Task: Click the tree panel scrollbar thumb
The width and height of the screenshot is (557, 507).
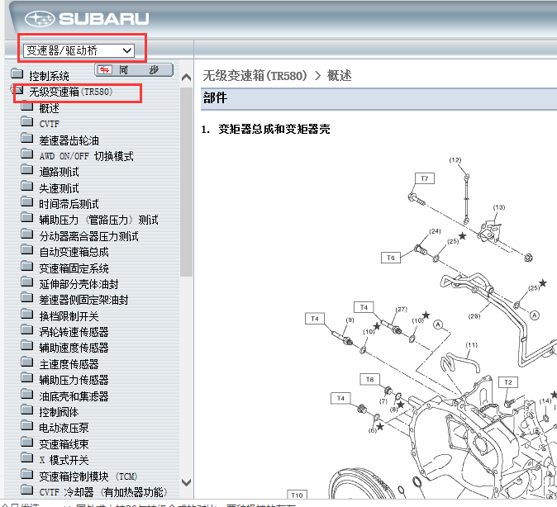Action: click(x=186, y=182)
